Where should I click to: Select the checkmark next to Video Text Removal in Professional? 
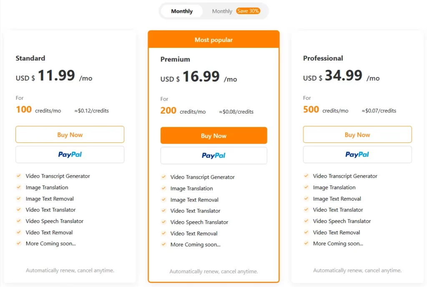click(306, 232)
